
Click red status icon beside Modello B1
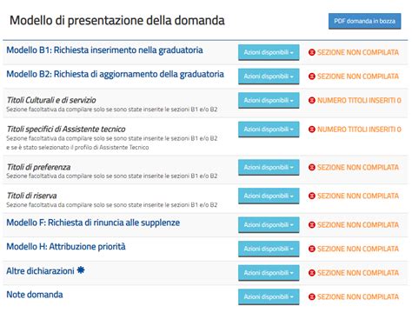click(312, 52)
